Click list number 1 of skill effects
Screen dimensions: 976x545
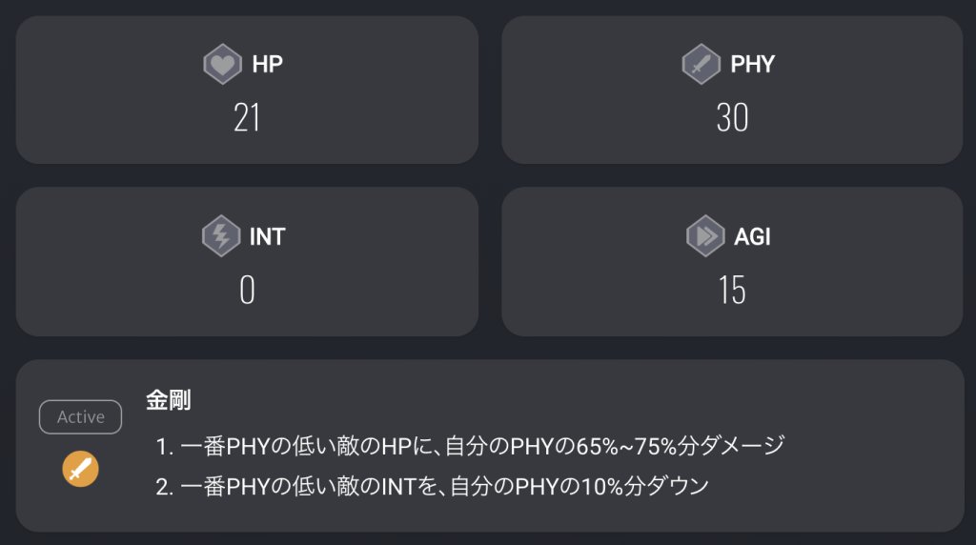[164, 445]
